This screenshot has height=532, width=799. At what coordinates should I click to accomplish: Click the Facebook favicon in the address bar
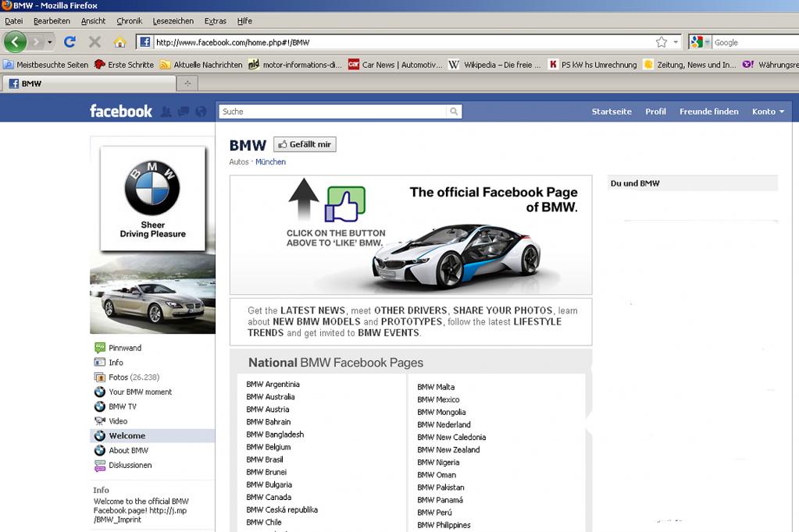(x=144, y=42)
